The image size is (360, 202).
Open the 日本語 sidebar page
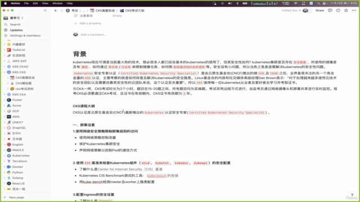(x=17, y=139)
